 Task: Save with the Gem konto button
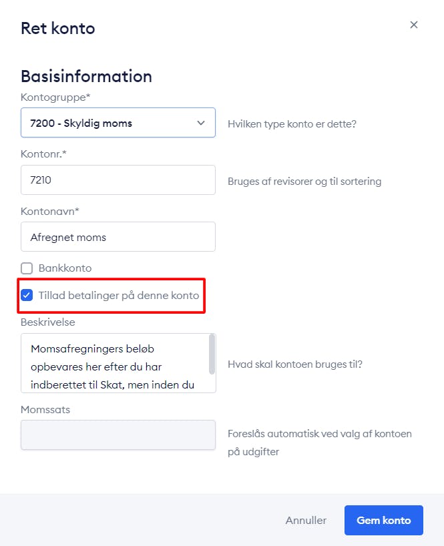click(x=384, y=520)
